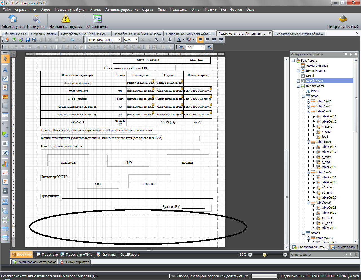
Task: Enable center text alignment
Action: (207, 40)
